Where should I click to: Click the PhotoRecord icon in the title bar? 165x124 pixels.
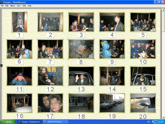(2, 2)
